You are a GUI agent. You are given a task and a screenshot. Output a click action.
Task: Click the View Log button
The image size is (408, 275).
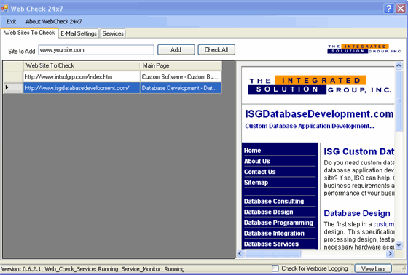click(x=373, y=268)
